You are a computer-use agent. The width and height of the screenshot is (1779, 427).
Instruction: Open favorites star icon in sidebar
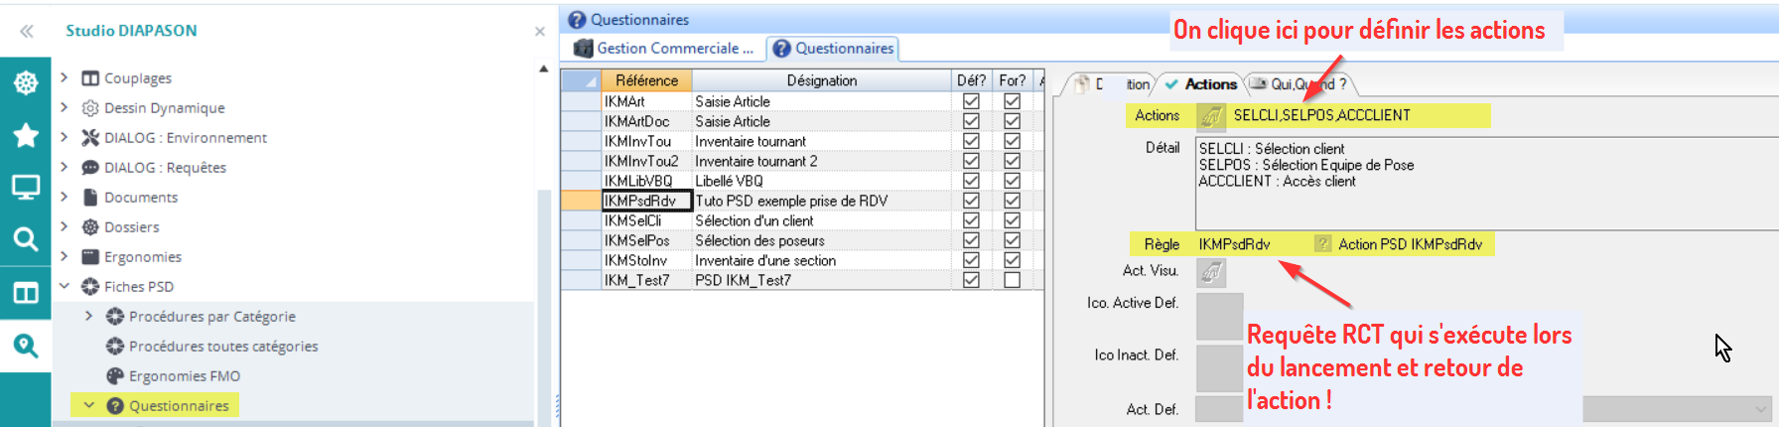point(26,135)
